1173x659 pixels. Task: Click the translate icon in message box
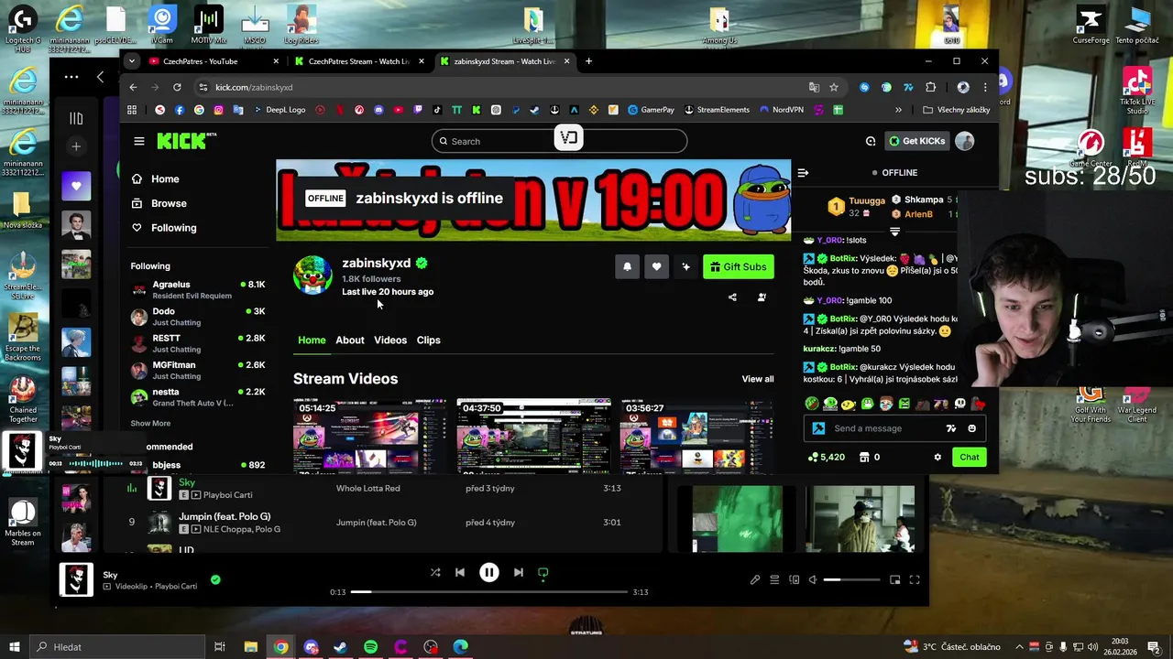(x=951, y=428)
